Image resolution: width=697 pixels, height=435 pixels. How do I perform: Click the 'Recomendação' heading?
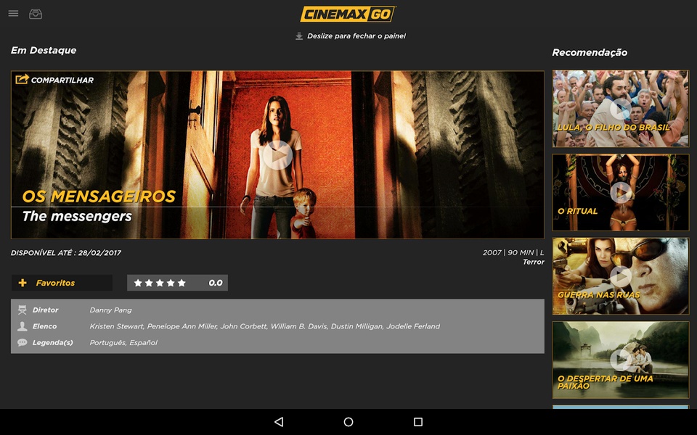(590, 52)
